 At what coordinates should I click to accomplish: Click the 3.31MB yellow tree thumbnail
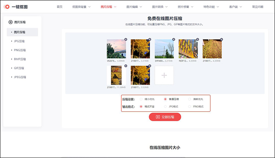[x=140, y=49]
